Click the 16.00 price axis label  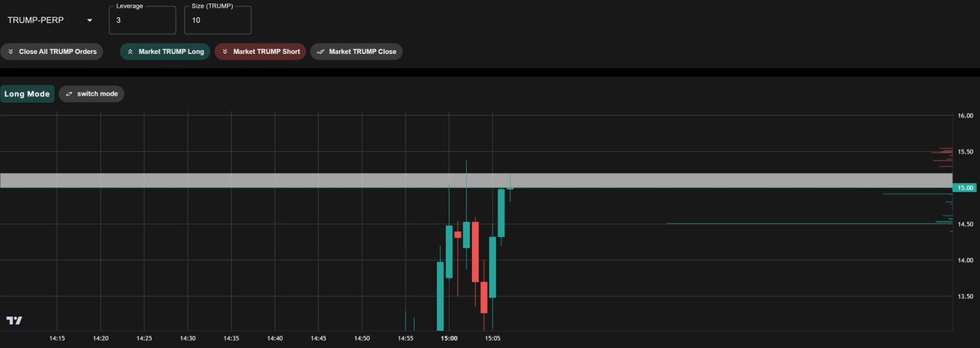point(965,116)
